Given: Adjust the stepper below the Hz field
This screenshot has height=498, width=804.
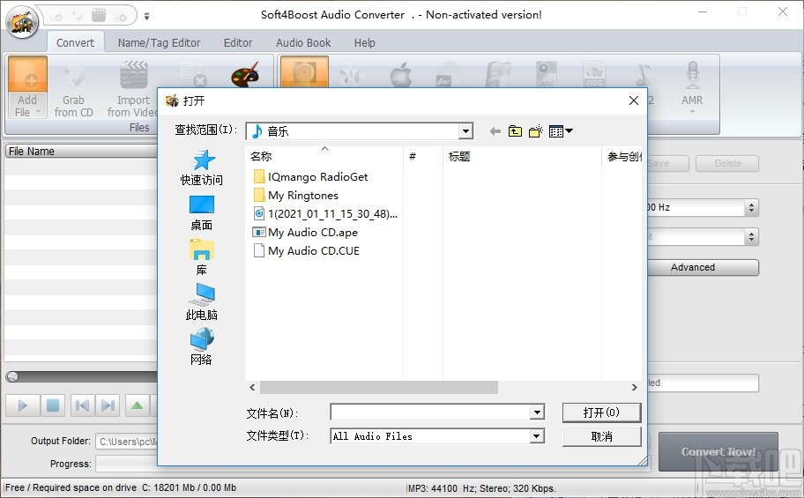Looking at the screenshot, I should (751, 237).
